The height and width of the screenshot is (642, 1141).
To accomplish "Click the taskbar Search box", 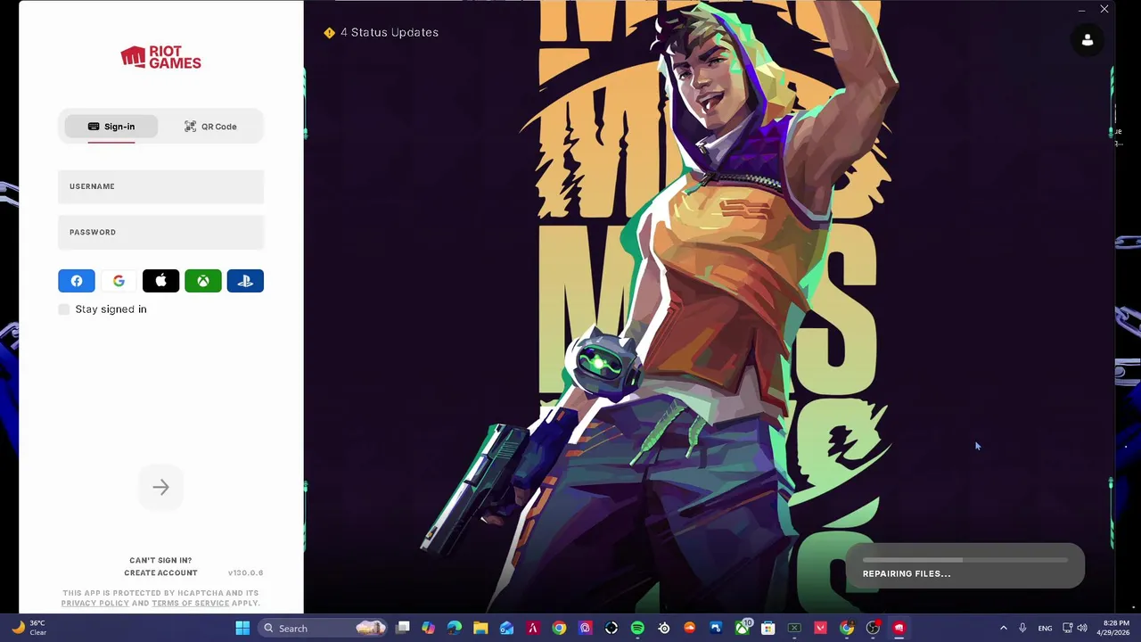I will [x=324, y=628].
